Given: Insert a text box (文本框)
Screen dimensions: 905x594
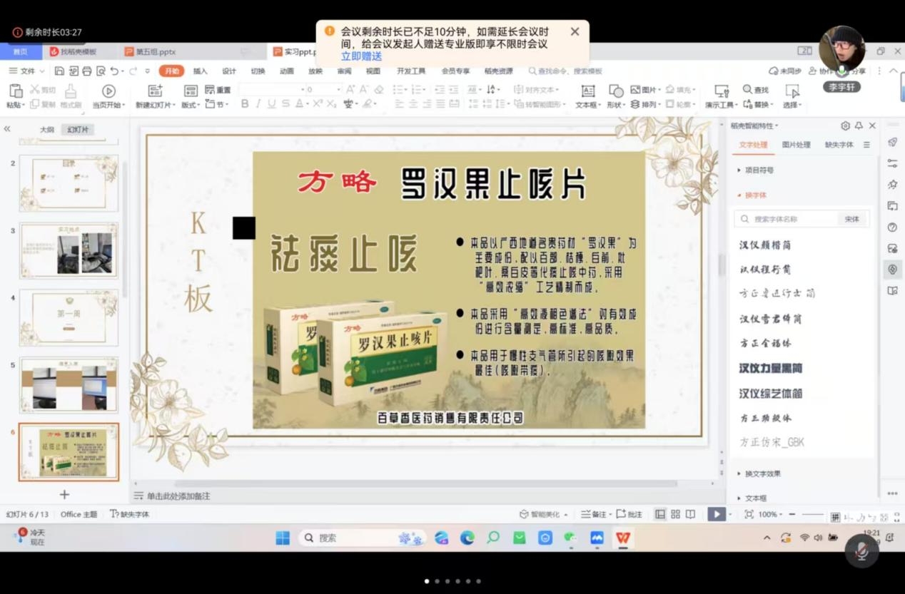Looking at the screenshot, I should click(587, 91).
